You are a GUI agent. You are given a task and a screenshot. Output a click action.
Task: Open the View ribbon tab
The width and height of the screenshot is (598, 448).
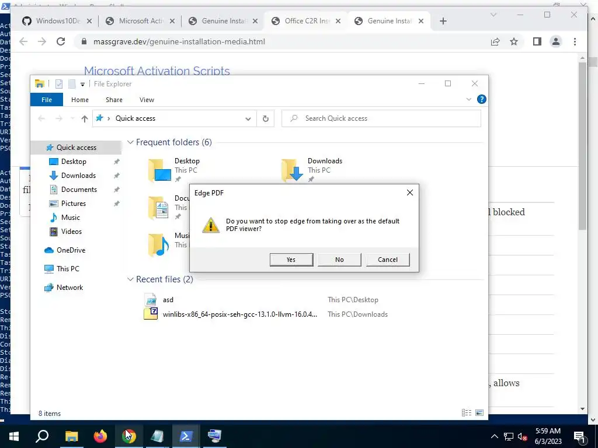coord(147,100)
